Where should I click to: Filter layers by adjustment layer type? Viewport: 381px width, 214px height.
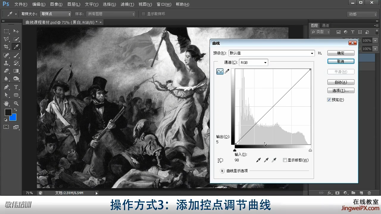click(346, 32)
